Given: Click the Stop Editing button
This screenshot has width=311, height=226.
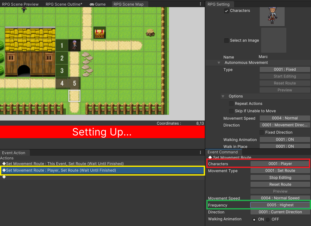Looking at the screenshot, I should [x=280, y=178].
